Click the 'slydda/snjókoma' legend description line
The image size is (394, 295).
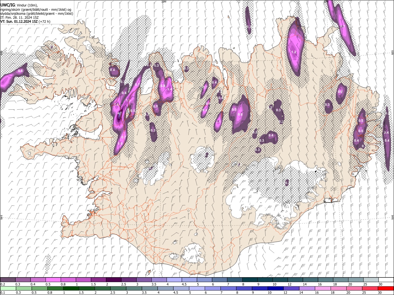(x=37, y=14)
